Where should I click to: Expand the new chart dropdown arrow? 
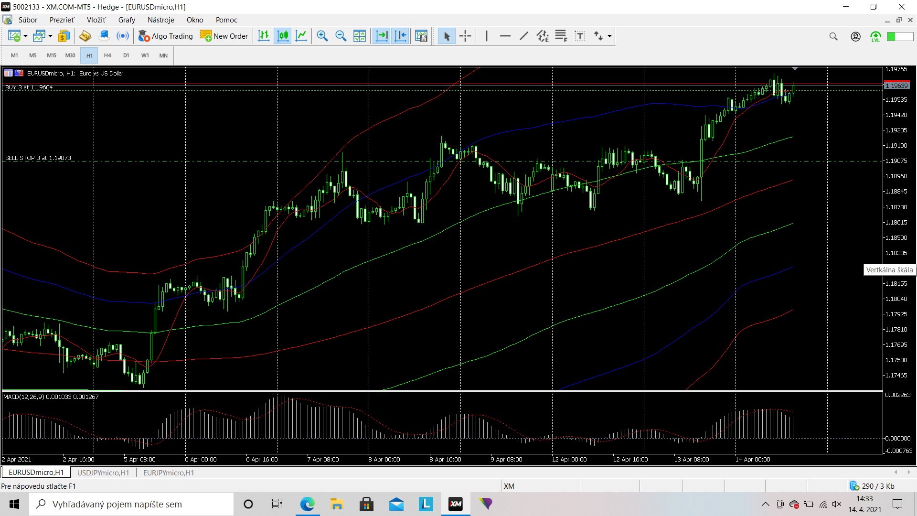coord(25,36)
